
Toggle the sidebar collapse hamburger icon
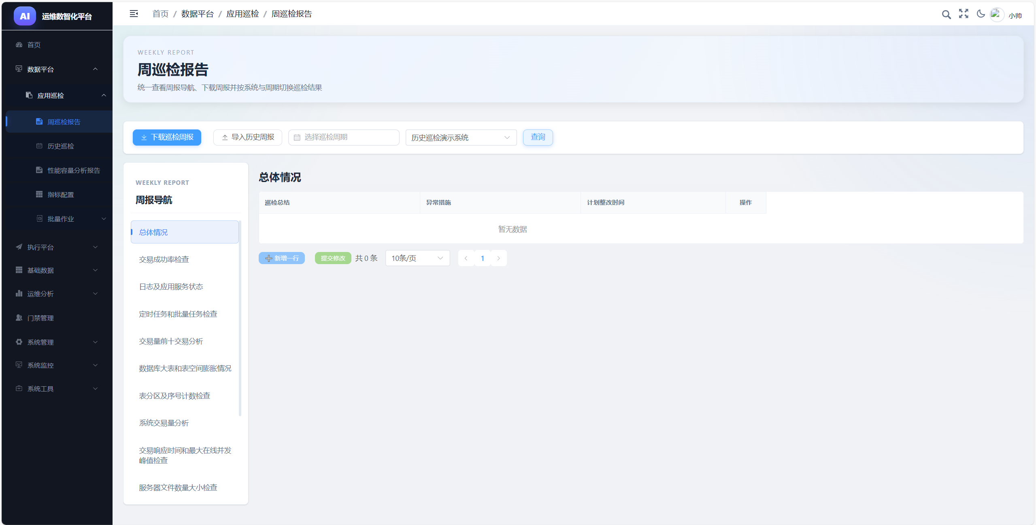tap(134, 14)
